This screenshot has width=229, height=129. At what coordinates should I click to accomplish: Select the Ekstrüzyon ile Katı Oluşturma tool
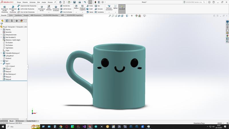(x=5, y=9)
